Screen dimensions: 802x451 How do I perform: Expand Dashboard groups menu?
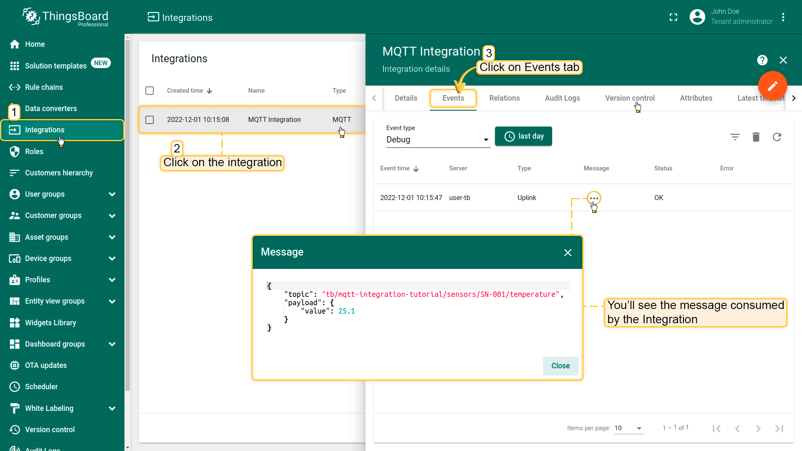(112, 344)
